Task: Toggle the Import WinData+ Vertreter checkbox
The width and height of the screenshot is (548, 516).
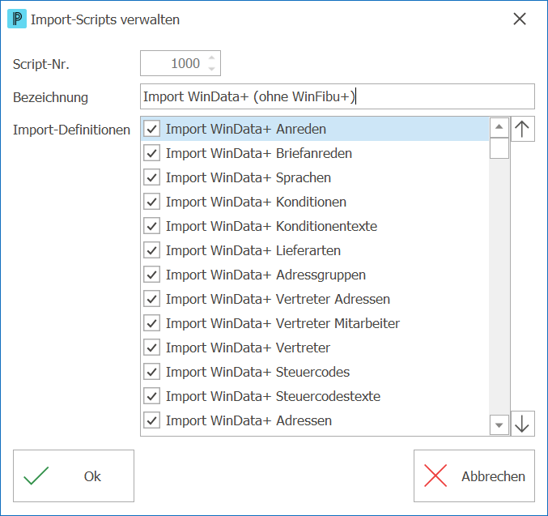Action: pos(152,348)
